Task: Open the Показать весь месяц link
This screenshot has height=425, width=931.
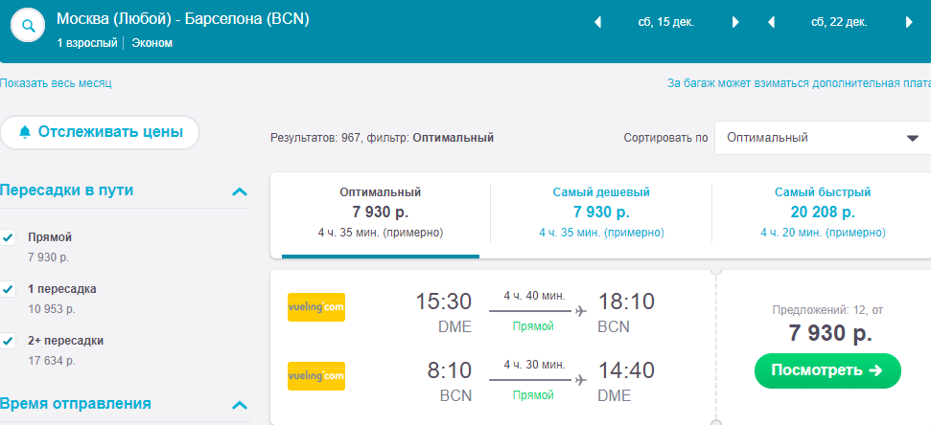Action: coord(56,83)
